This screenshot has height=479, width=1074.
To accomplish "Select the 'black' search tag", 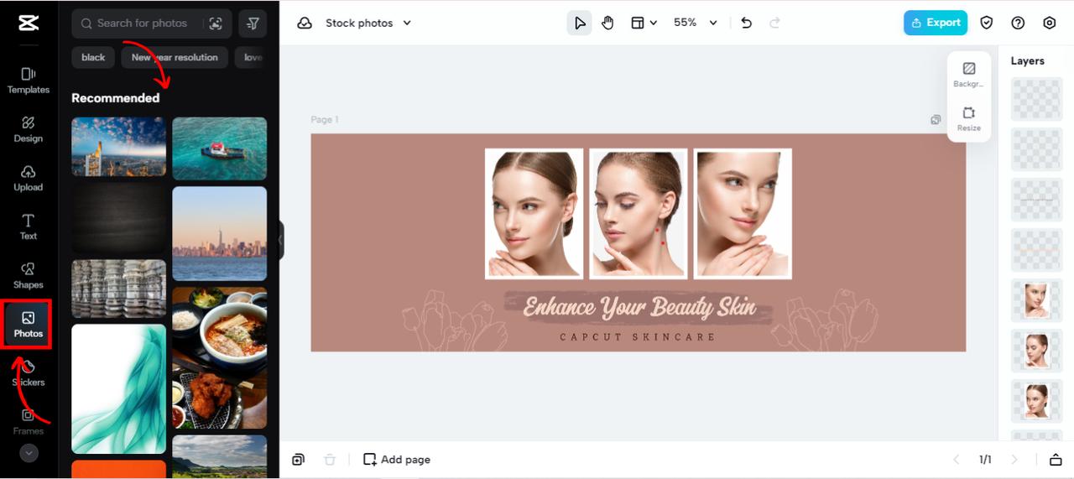I will click(x=93, y=57).
